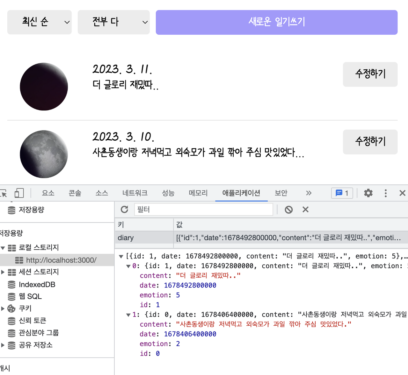Image resolution: width=408 pixels, height=375 pixels.
Task: Click the 새로운 일기쓰기 button
Action: pos(277,22)
